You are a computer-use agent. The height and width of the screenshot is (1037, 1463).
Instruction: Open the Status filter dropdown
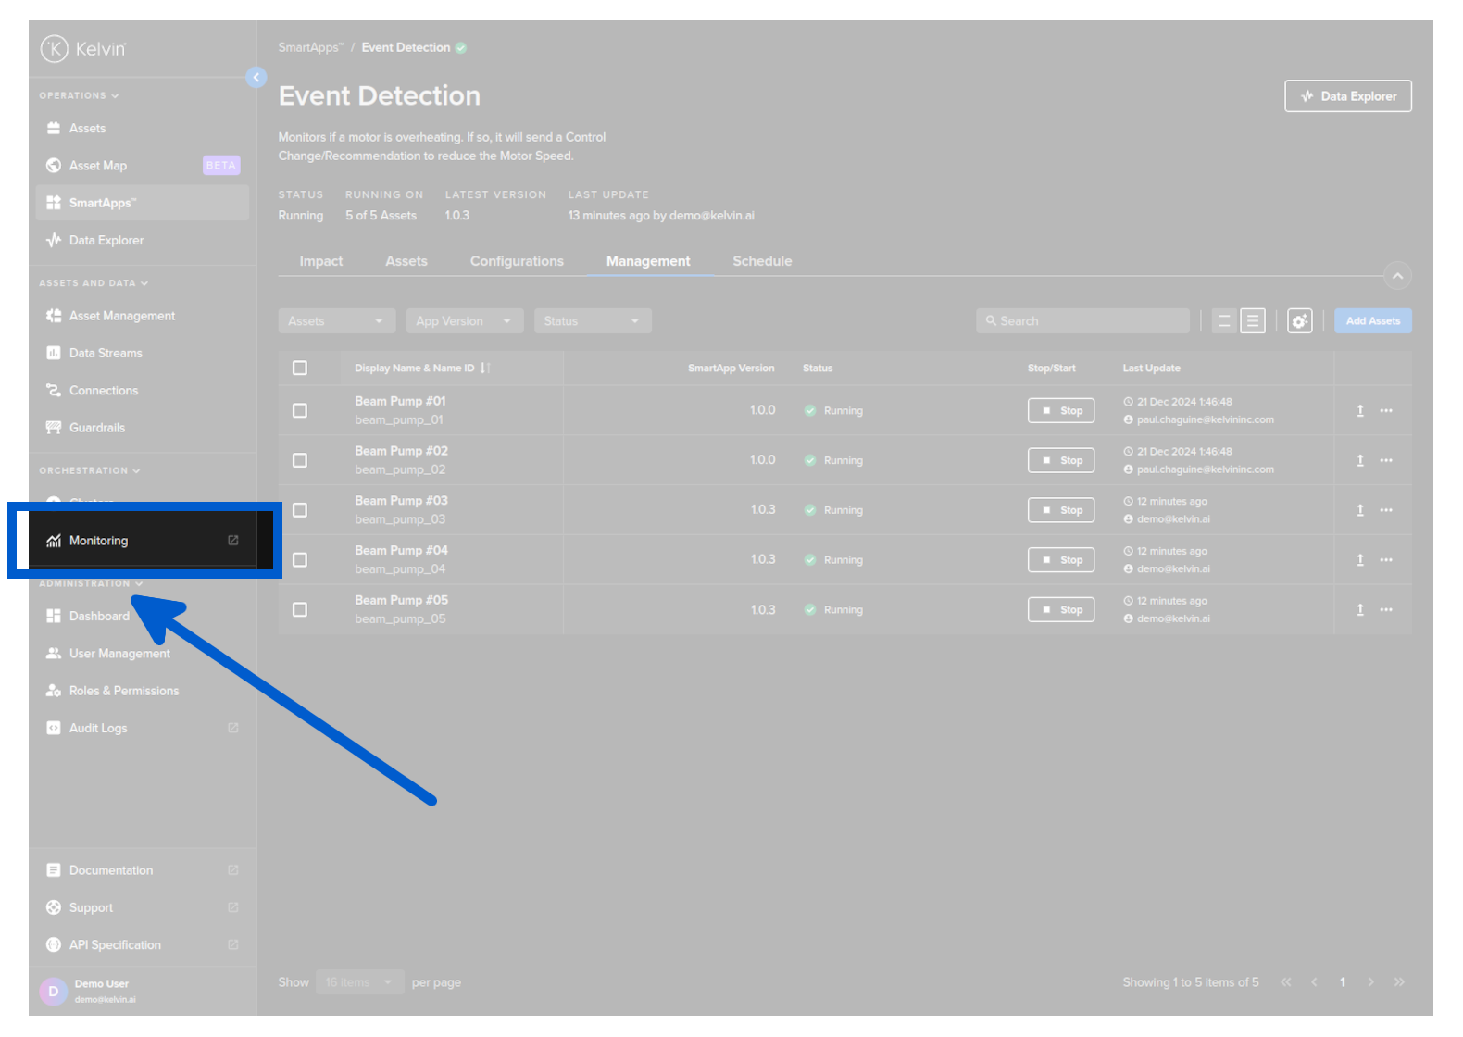point(592,321)
